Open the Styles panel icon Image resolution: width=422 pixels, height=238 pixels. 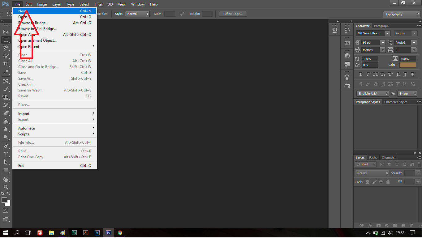tap(347, 65)
